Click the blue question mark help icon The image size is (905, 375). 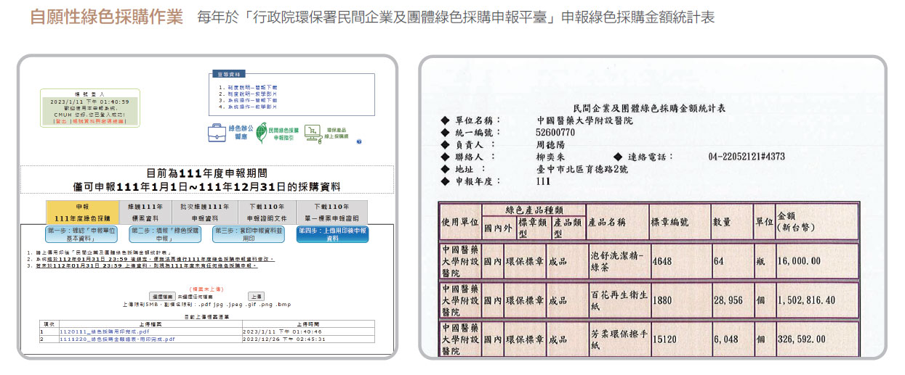click(358, 141)
